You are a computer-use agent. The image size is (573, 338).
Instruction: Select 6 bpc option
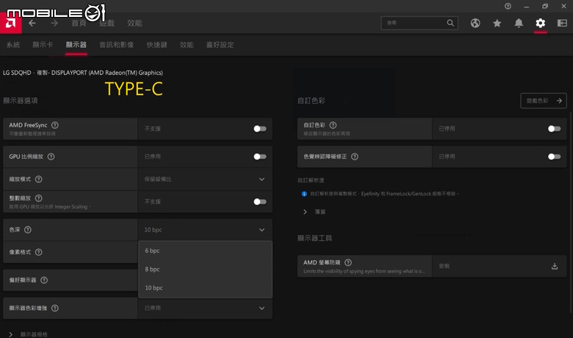click(x=205, y=251)
